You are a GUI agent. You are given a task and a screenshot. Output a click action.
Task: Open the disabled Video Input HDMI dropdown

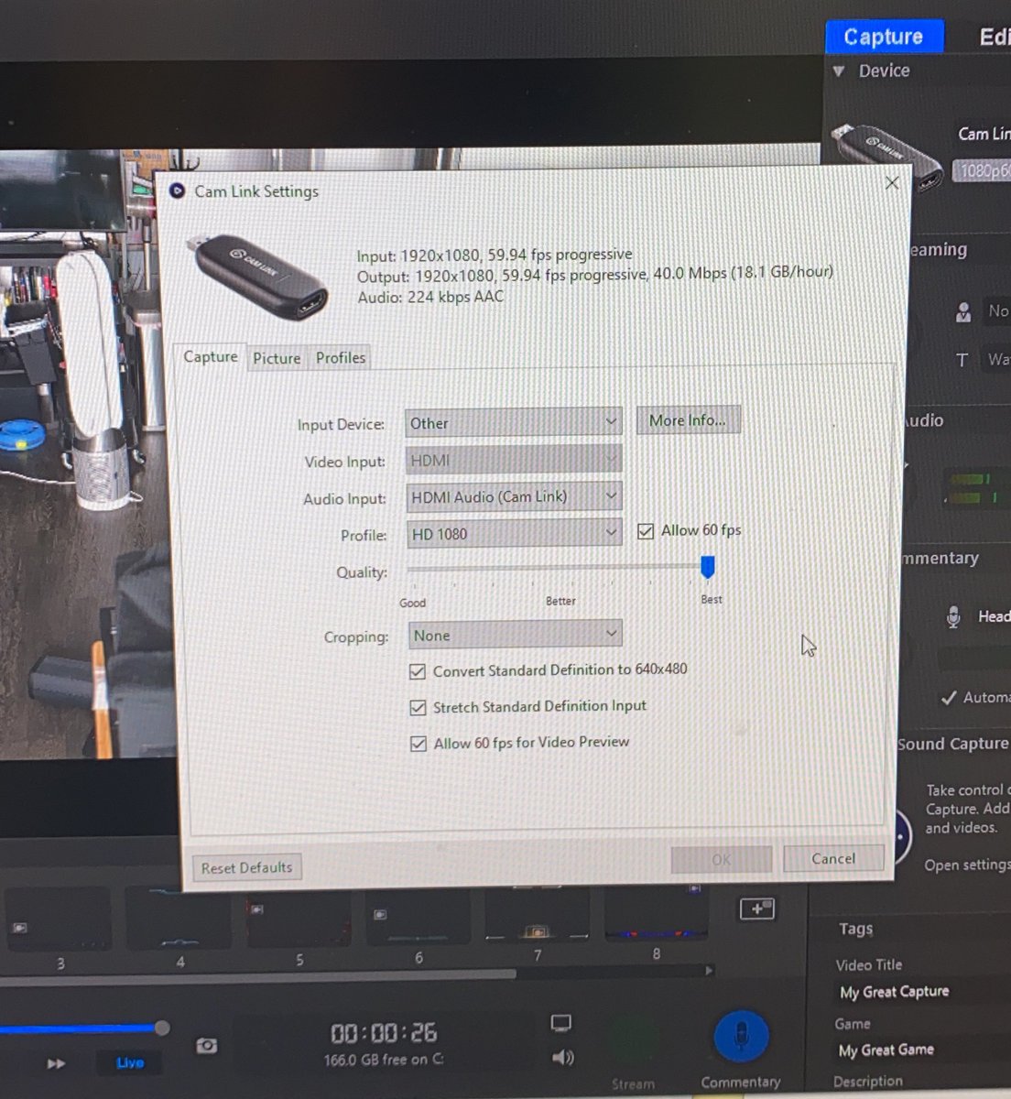pyautogui.click(x=514, y=460)
